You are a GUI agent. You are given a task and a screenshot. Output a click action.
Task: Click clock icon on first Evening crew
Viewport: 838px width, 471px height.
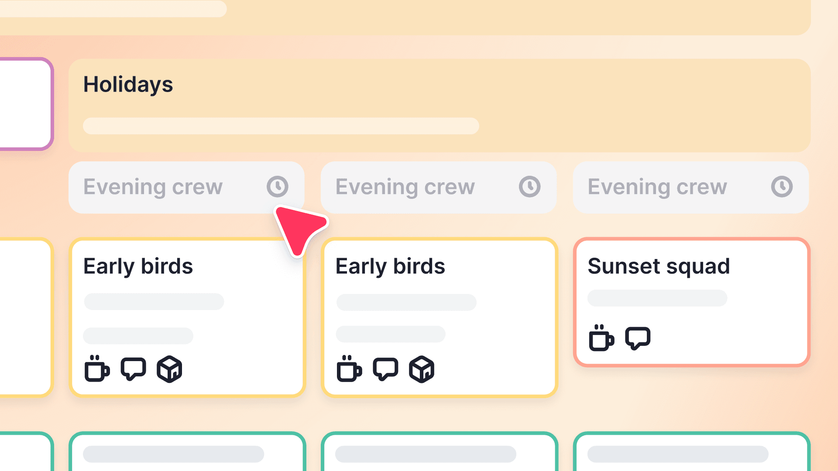(278, 187)
